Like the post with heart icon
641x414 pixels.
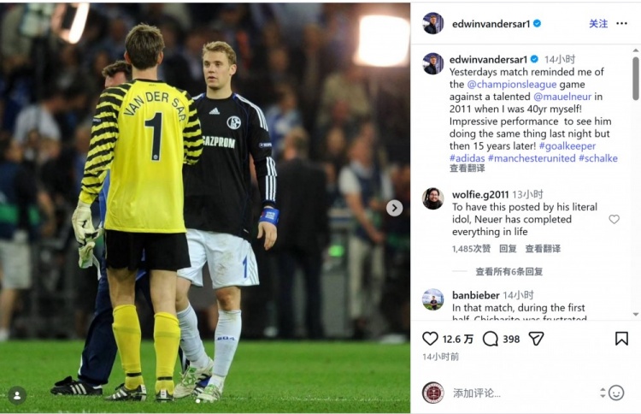[430, 339]
